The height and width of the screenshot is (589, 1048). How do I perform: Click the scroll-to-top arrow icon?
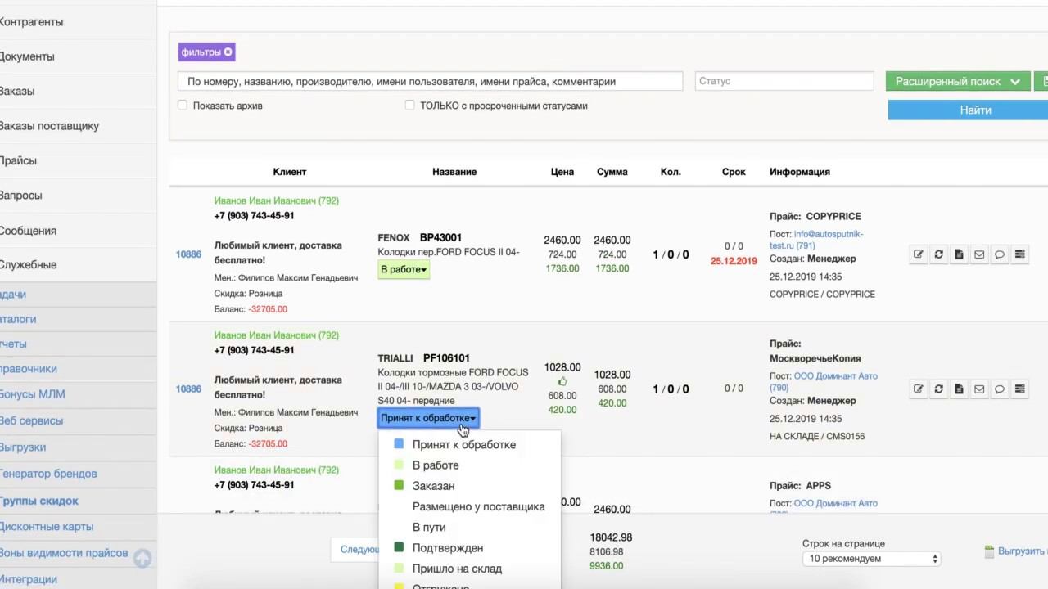pyautogui.click(x=142, y=558)
